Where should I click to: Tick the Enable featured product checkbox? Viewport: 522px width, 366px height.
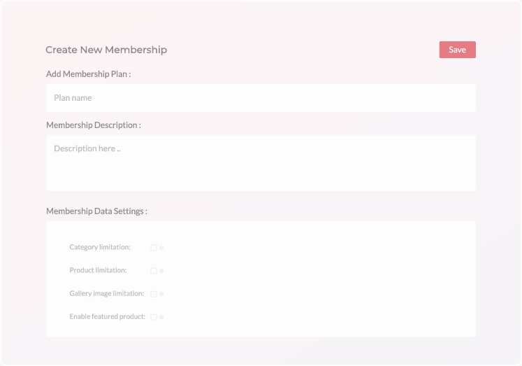click(154, 317)
